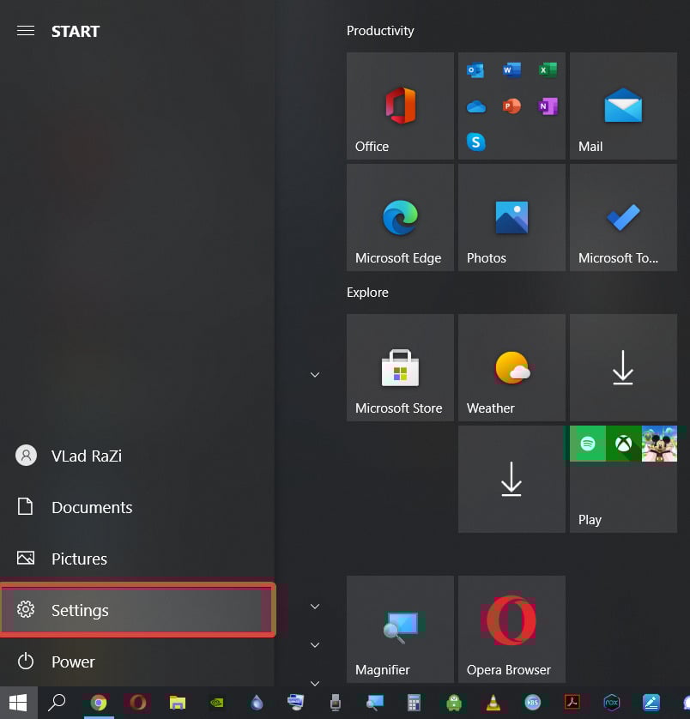Image resolution: width=690 pixels, height=719 pixels.
Task: Click the Explore group header
Action: (367, 293)
